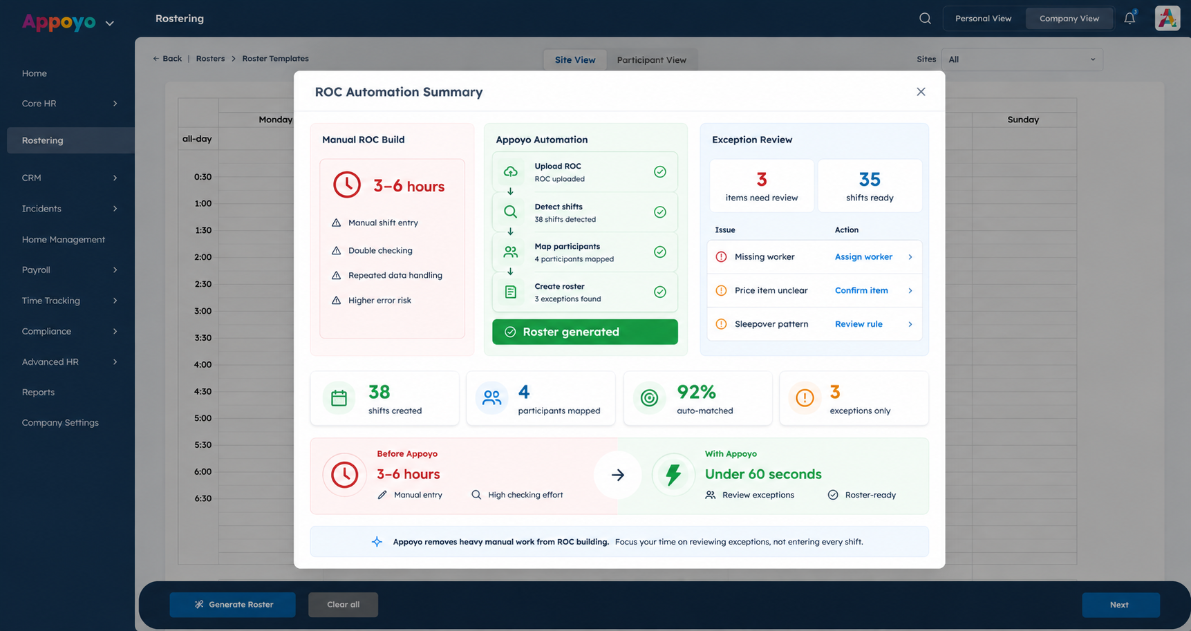Click the Review rule link
The width and height of the screenshot is (1191, 631).
tap(859, 324)
